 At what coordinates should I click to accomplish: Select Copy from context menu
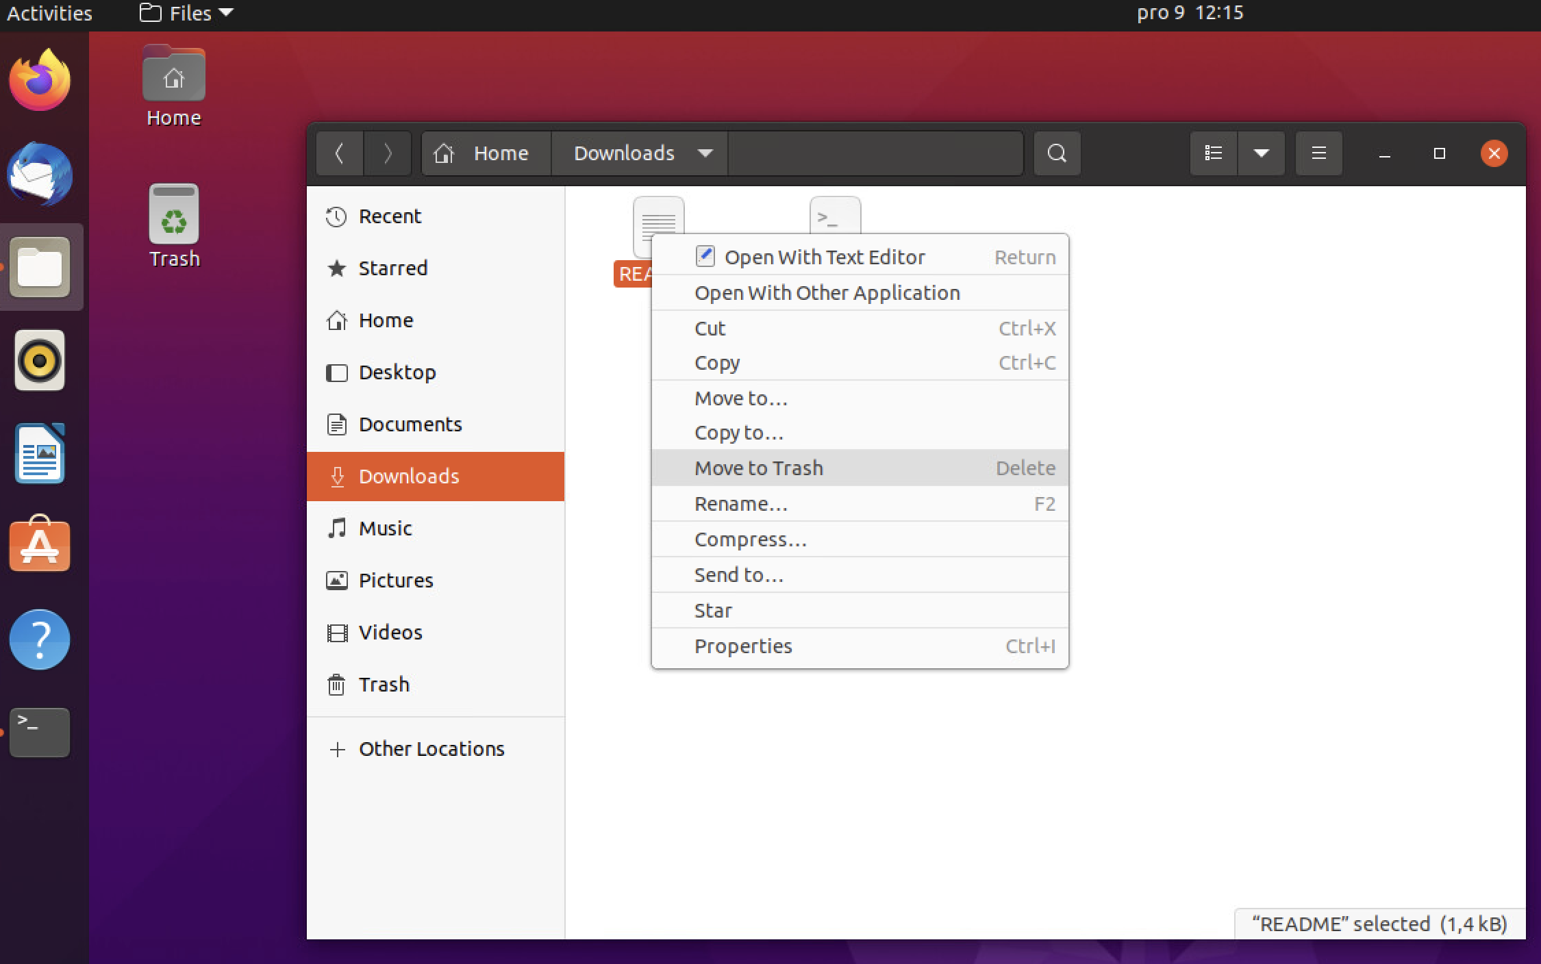[x=860, y=363]
